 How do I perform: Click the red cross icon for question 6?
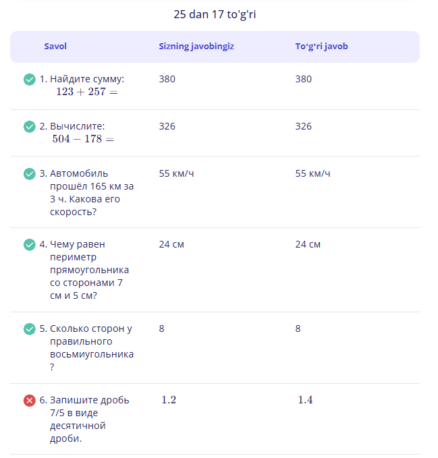(x=30, y=401)
